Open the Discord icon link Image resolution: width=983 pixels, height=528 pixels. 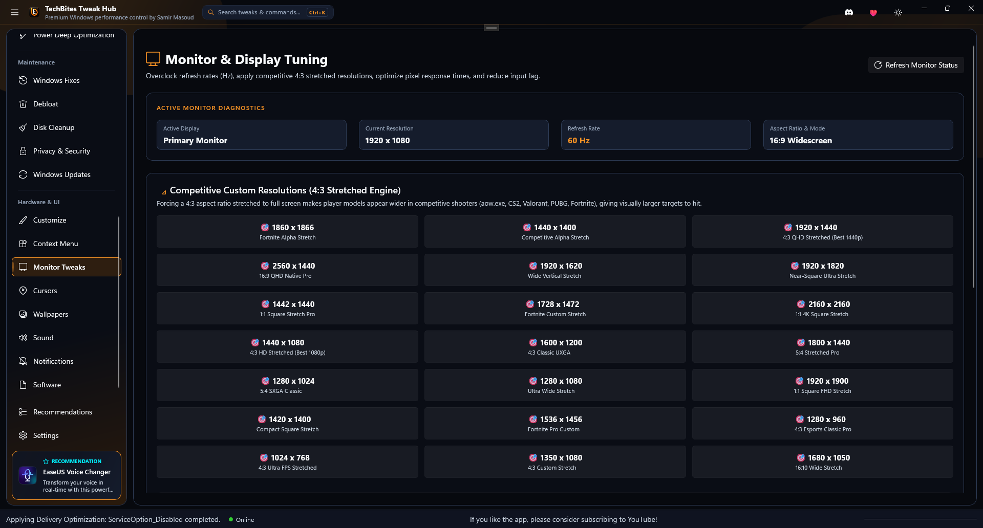tap(849, 12)
